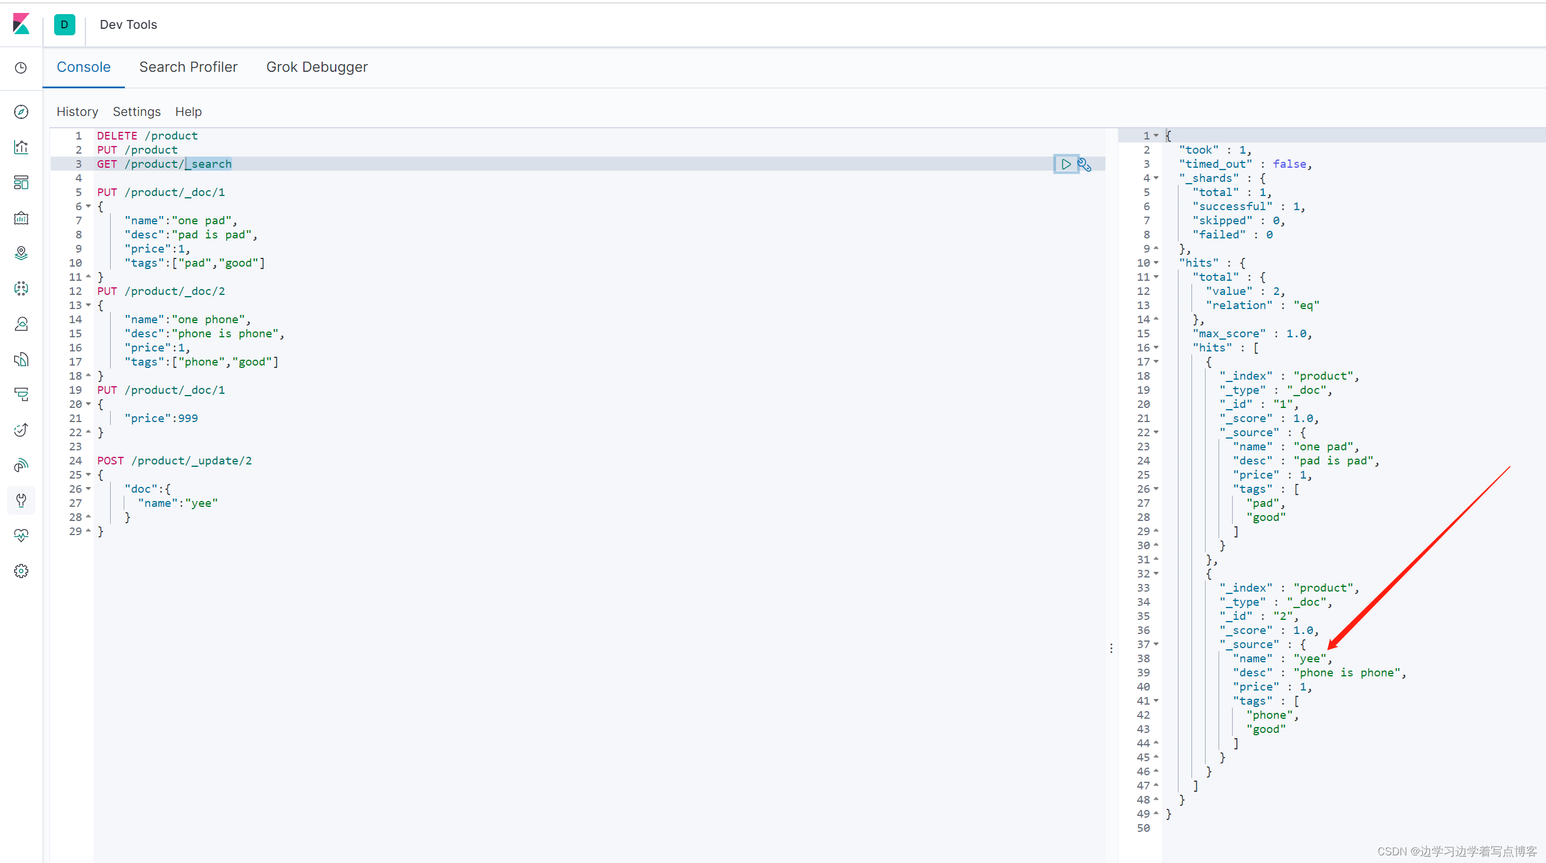Open the History menu

tap(77, 111)
